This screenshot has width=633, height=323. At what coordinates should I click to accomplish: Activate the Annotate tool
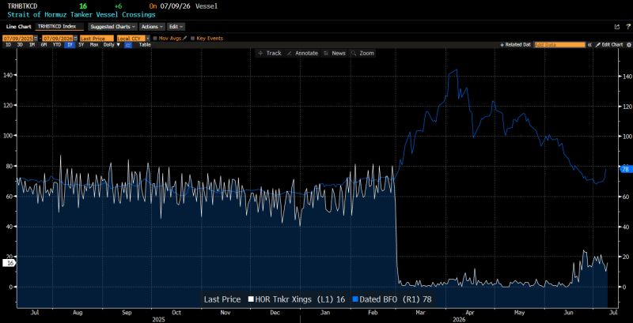(302, 53)
